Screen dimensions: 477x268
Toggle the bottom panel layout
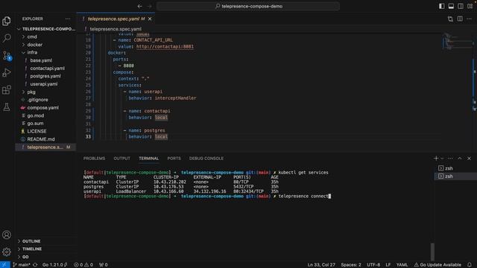click(x=451, y=6)
